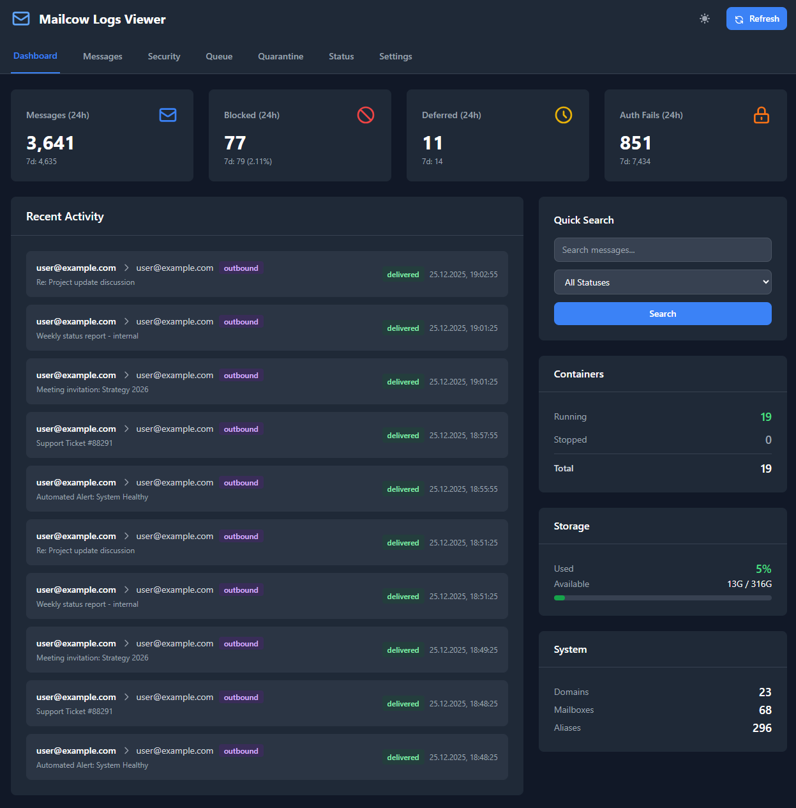Screen dimensions: 796x808
Task: Click arrow icon in 19:02:55 message row
Action: (x=126, y=268)
